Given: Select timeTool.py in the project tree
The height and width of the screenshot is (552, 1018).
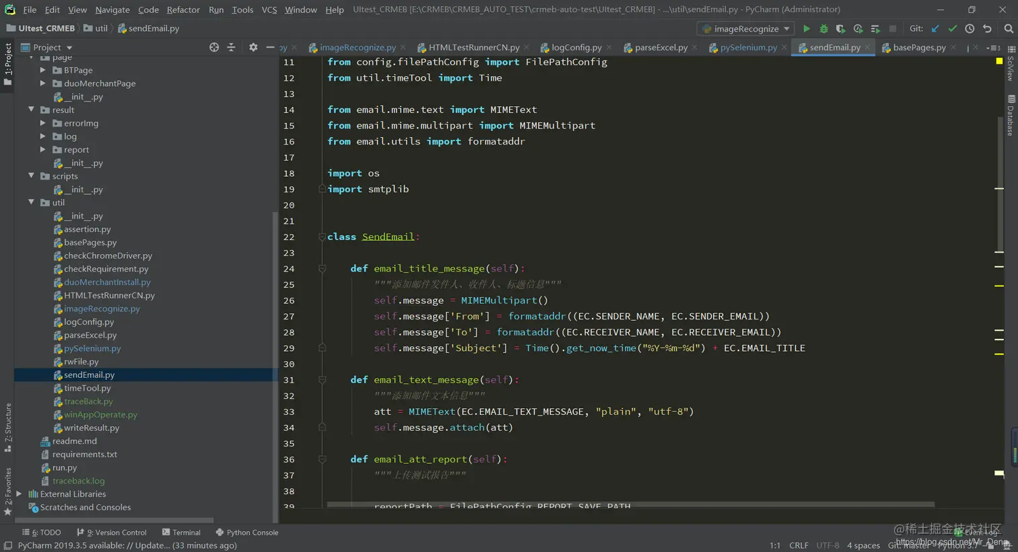Looking at the screenshot, I should pos(87,388).
